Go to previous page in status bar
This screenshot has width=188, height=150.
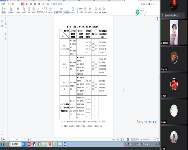[9, 139]
